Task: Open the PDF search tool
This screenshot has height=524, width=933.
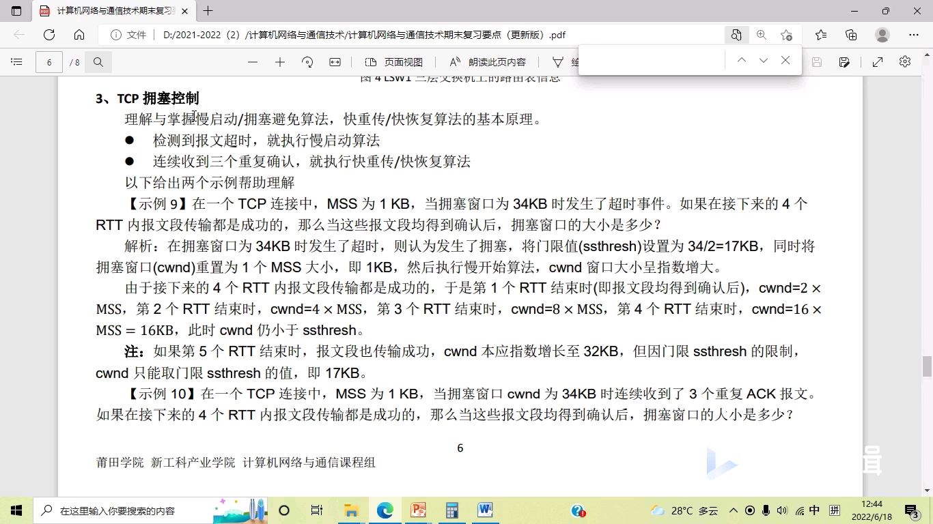Action: pyautogui.click(x=98, y=62)
